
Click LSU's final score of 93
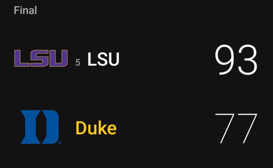[x=236, y=60]
